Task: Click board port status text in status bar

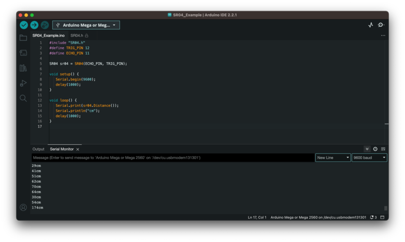Action: (318, 217)
